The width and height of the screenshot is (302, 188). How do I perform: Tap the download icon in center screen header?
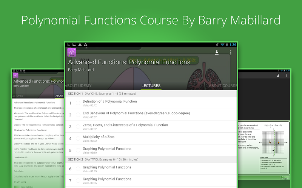(217, 52)
